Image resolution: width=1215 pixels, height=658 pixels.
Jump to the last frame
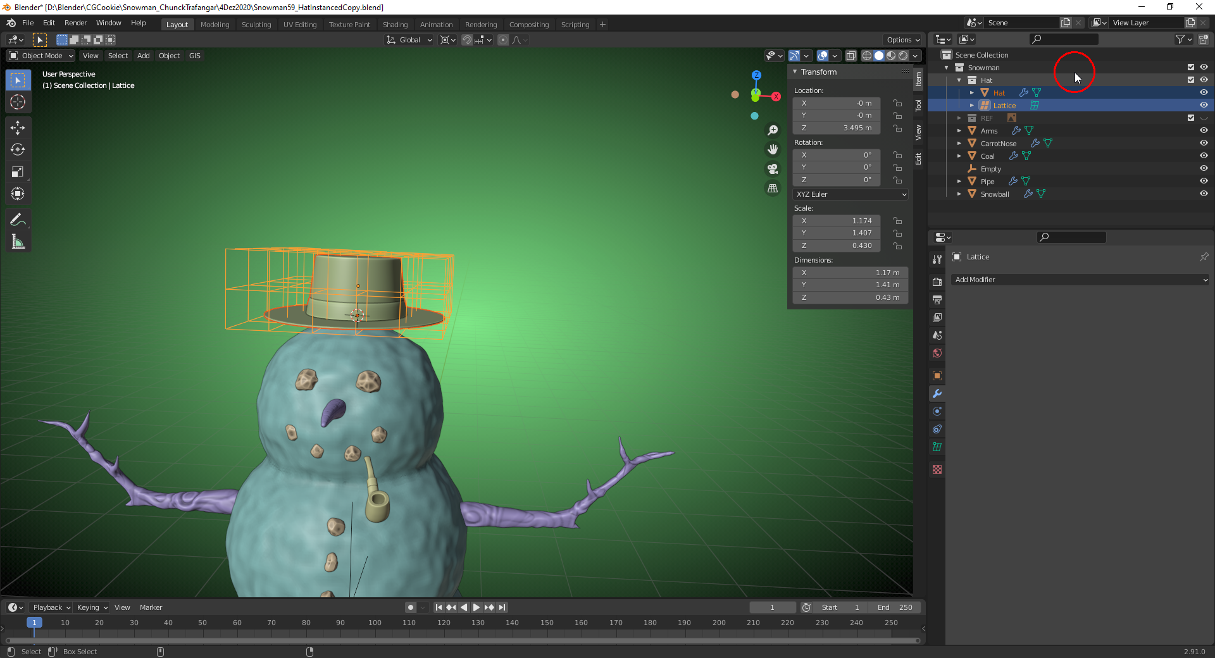click(502, 607)
